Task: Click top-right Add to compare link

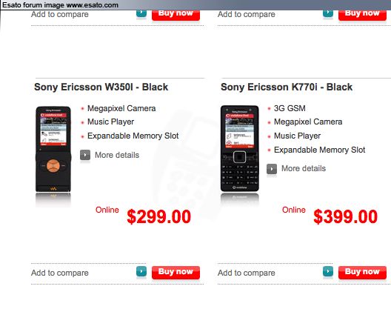Action: (247, 15)
